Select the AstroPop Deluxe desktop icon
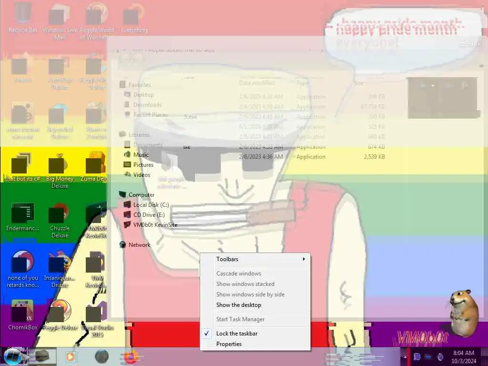 tap(59, 71)
